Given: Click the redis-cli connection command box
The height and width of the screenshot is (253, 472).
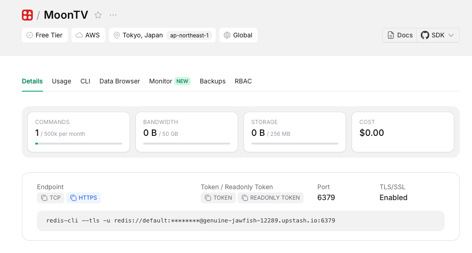Looking at the screenshot, I should point(240,221).
